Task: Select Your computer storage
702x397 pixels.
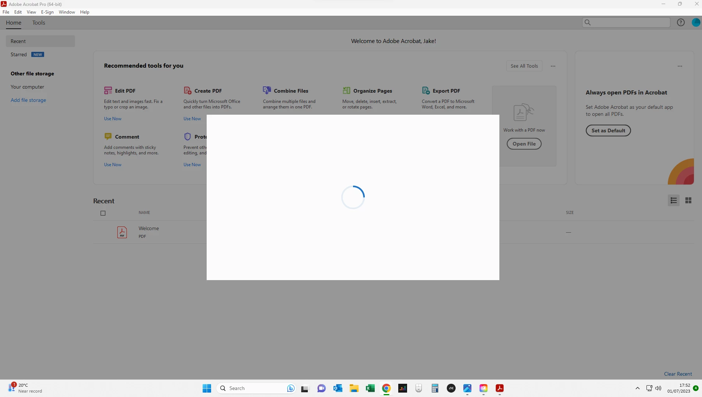Action: [x=27, y=87]
